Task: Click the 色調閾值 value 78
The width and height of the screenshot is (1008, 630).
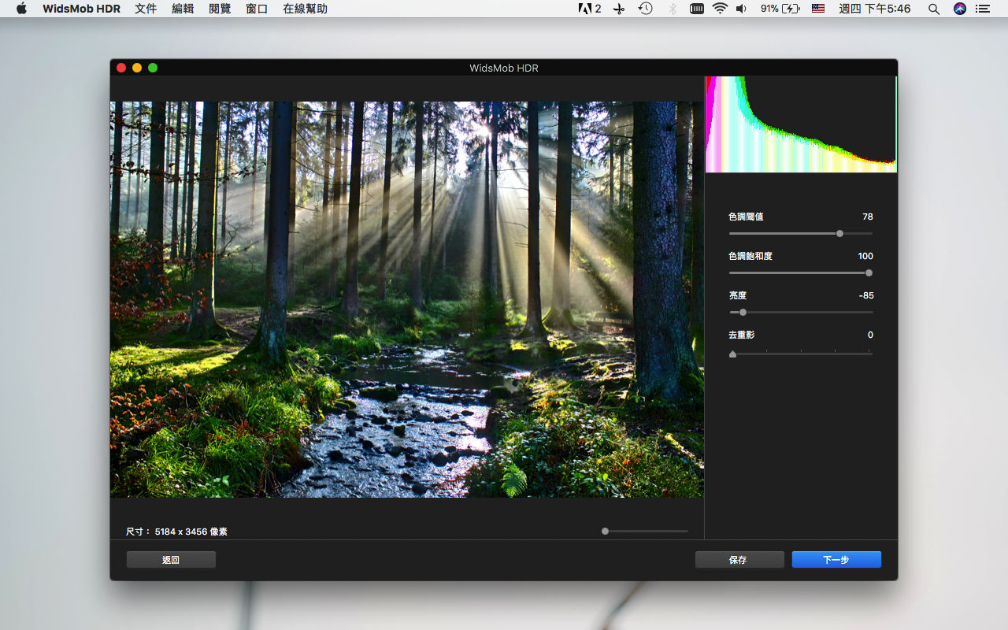Action: click(867, 217)
